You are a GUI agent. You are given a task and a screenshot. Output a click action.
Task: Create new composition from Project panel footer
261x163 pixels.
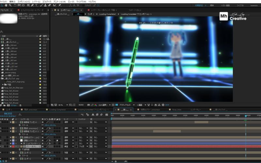[8, 105]
